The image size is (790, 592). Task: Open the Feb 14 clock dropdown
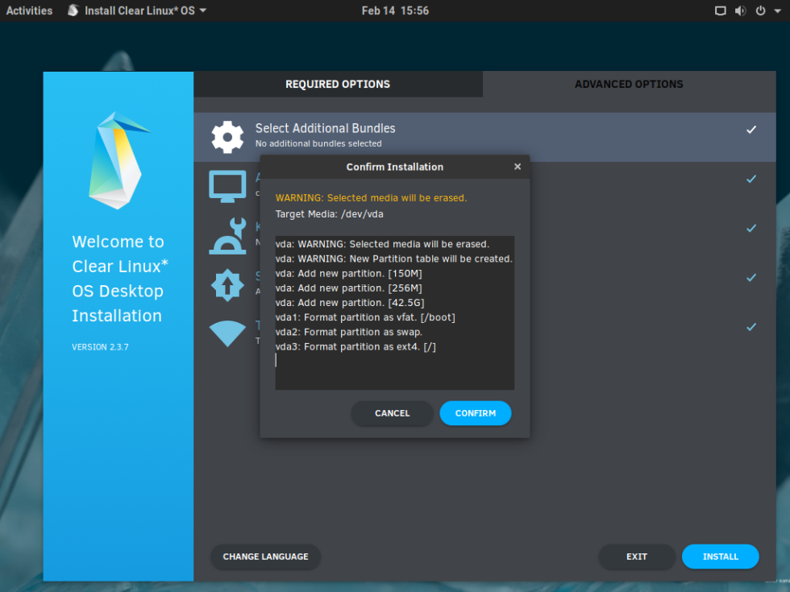395,10
